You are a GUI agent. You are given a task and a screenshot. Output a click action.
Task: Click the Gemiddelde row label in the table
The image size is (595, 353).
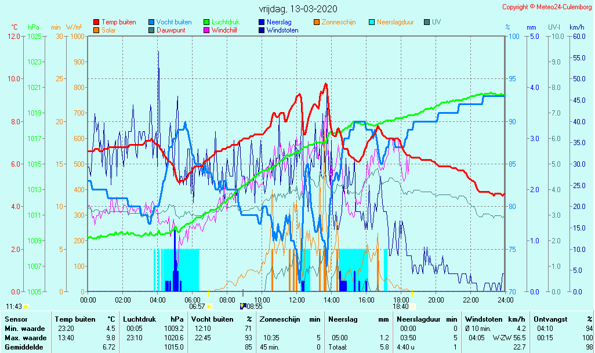(23, 347)
